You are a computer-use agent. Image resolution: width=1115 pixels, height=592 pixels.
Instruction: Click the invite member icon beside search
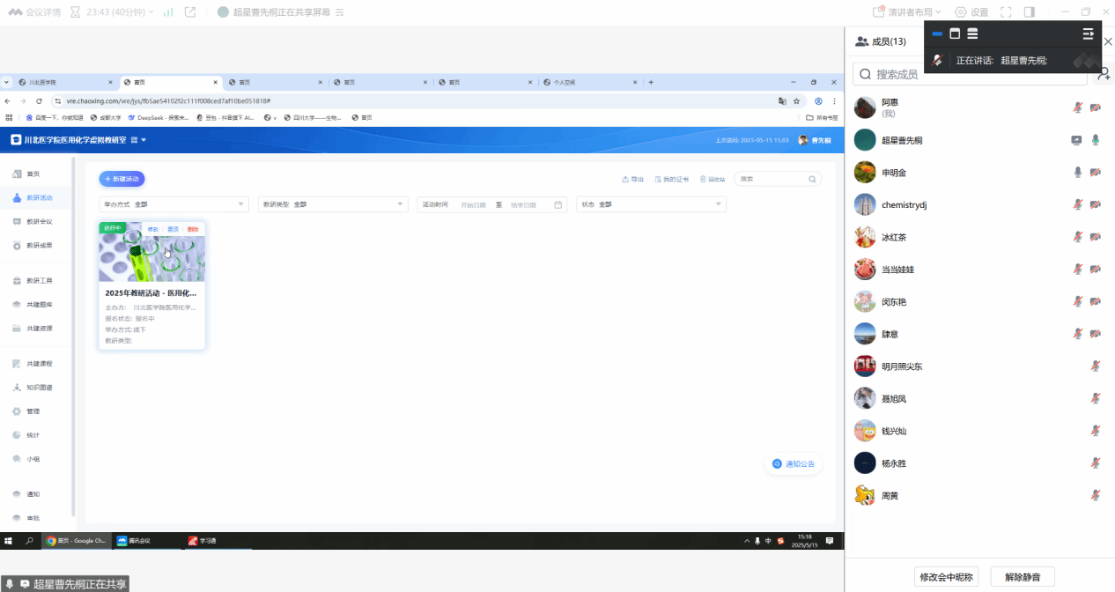pyautogui.click(x=1103, y=75)
